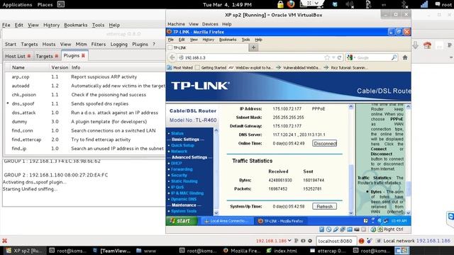This screenshot has height=255, width=454.
Task: Open IP & MAC Binding entry
Action: coord(187,193)
